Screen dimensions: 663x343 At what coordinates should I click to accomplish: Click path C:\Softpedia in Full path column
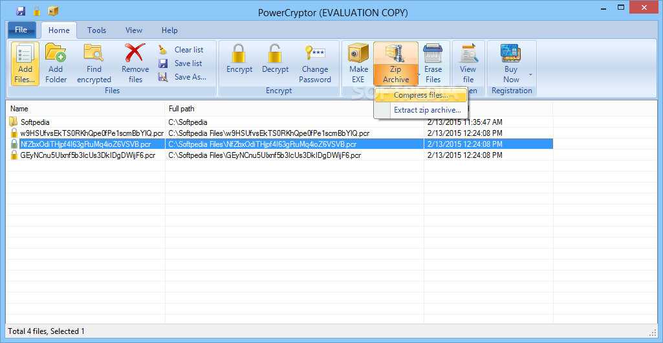tap(188, 122)
